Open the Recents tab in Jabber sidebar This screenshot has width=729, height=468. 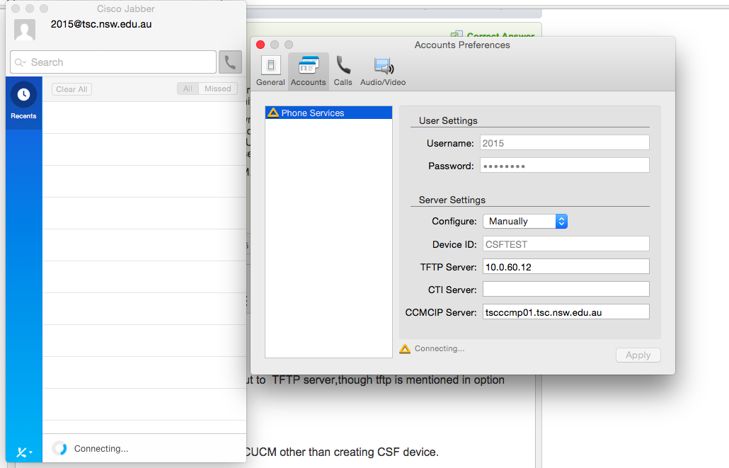coord(24,103)
